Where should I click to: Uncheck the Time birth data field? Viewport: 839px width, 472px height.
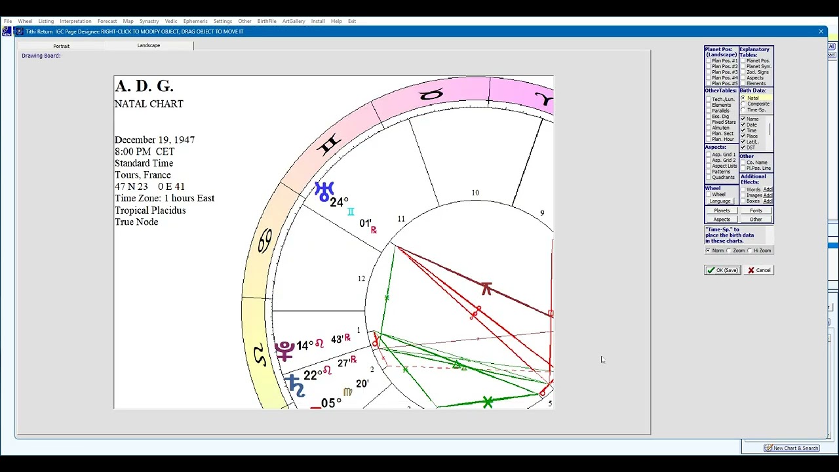pyautogui.click(x=743, y=130)
